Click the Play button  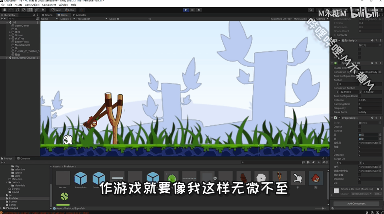coord(186,10)
